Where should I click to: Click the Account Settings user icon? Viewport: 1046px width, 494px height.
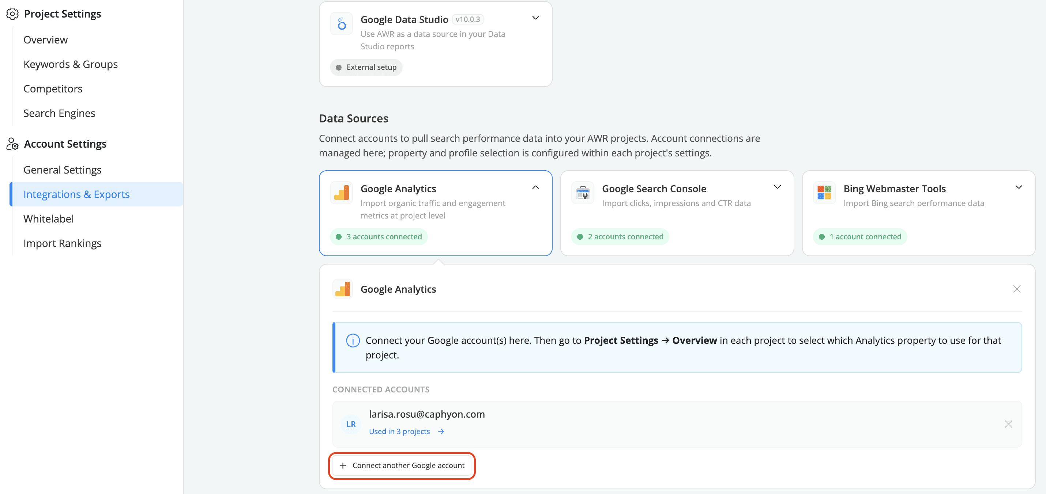pyautogui.click(x=12, y=144)
